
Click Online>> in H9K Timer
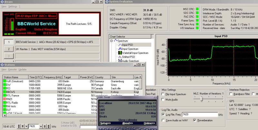point(149,123)
